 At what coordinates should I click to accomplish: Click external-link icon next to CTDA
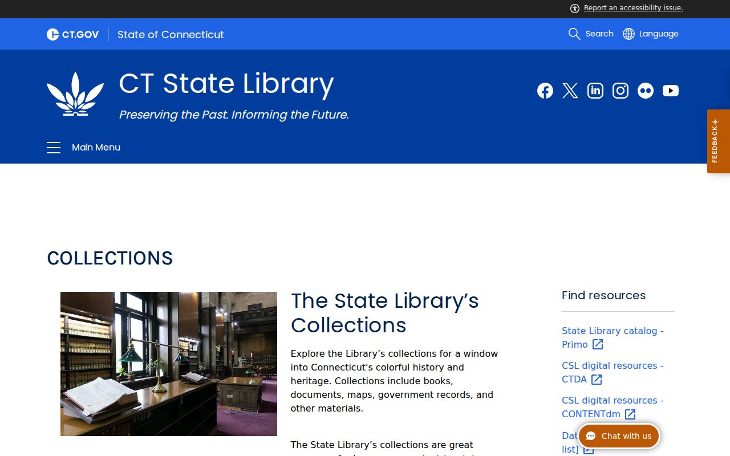(597, 379)
